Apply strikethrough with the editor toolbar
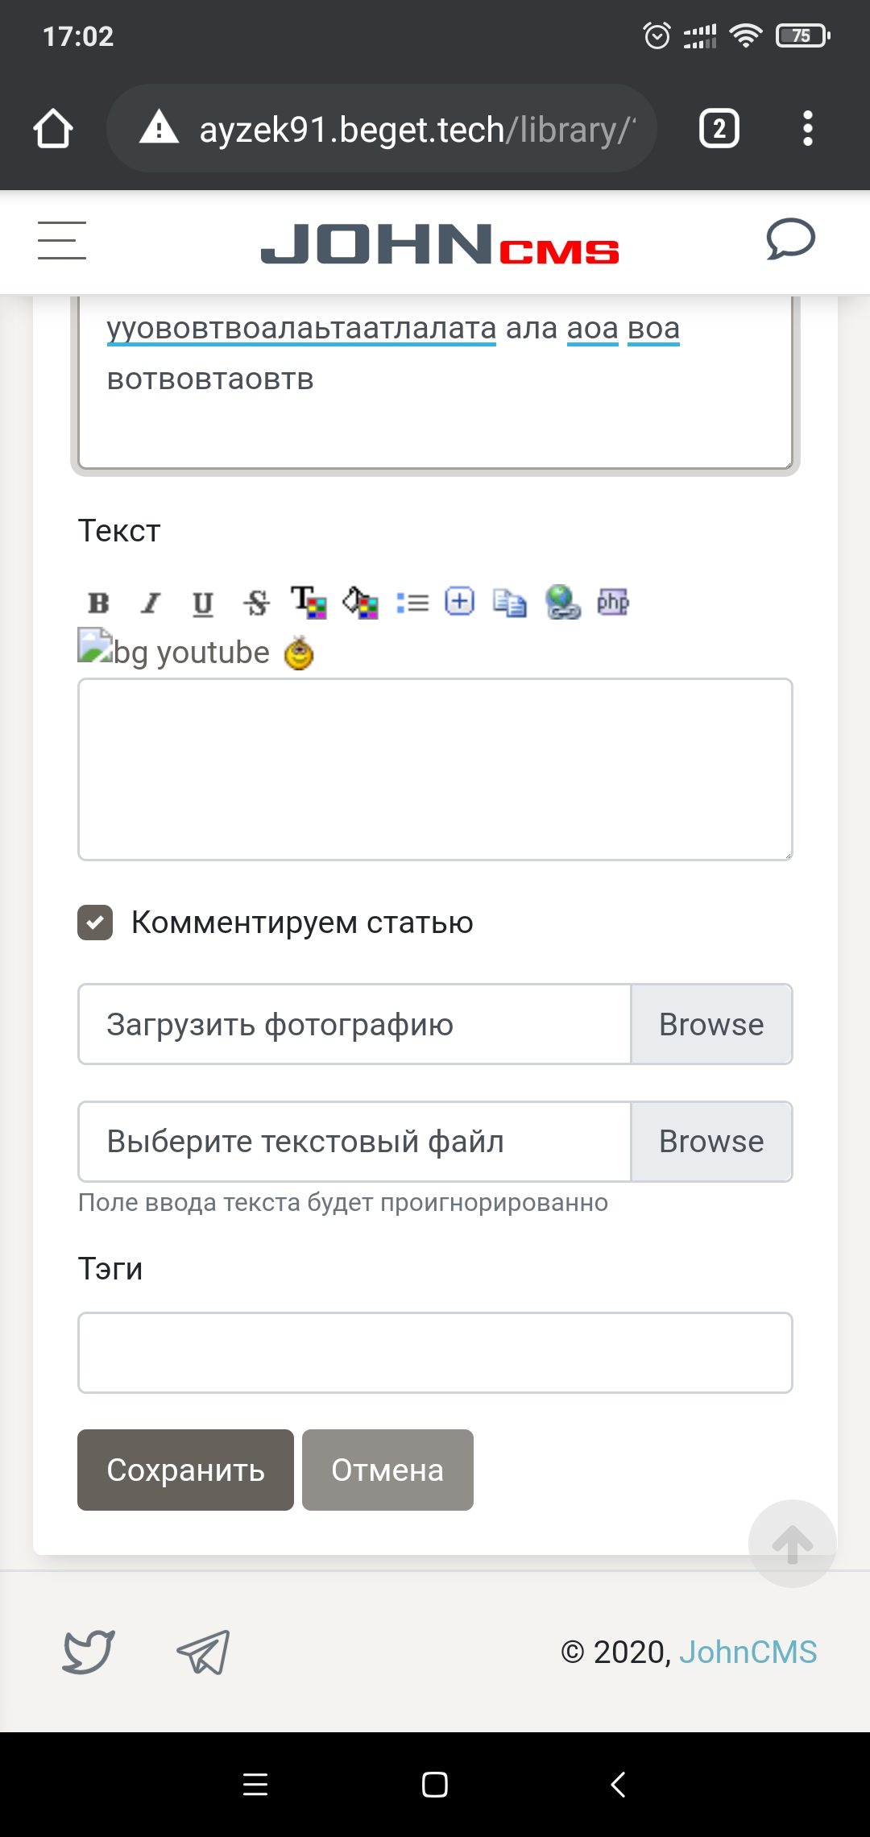Viewport: 870px width, 1837px height. (x=256, y=603)
